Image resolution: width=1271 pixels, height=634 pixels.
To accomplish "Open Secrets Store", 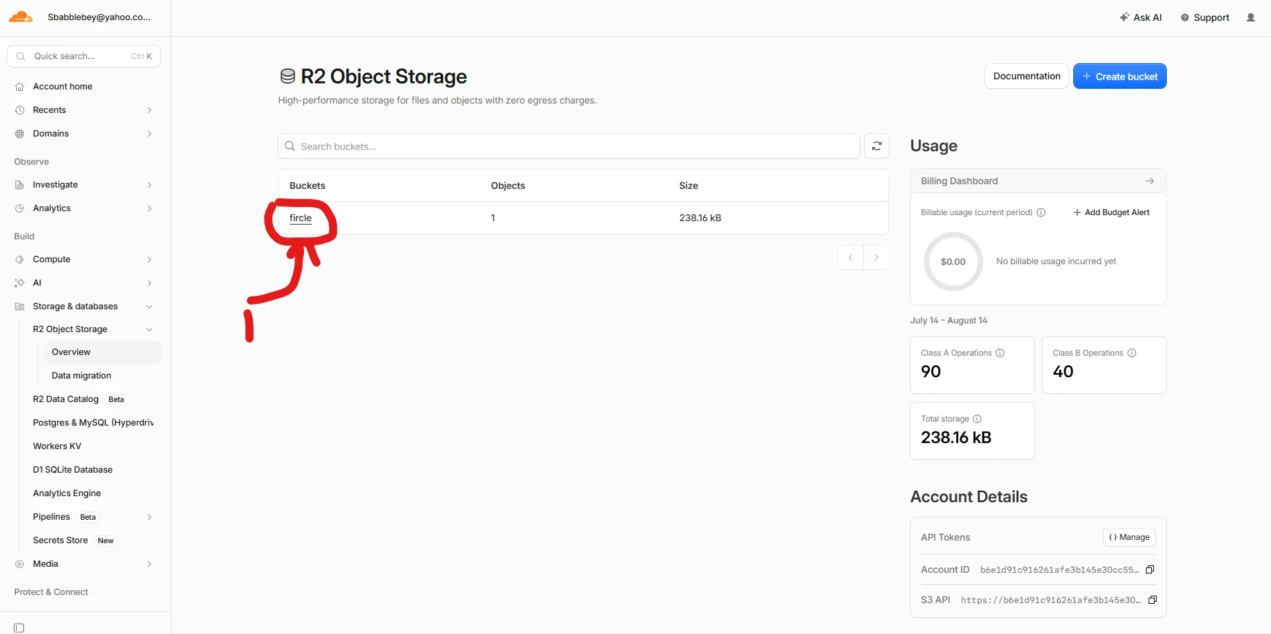I will (61, 541).
